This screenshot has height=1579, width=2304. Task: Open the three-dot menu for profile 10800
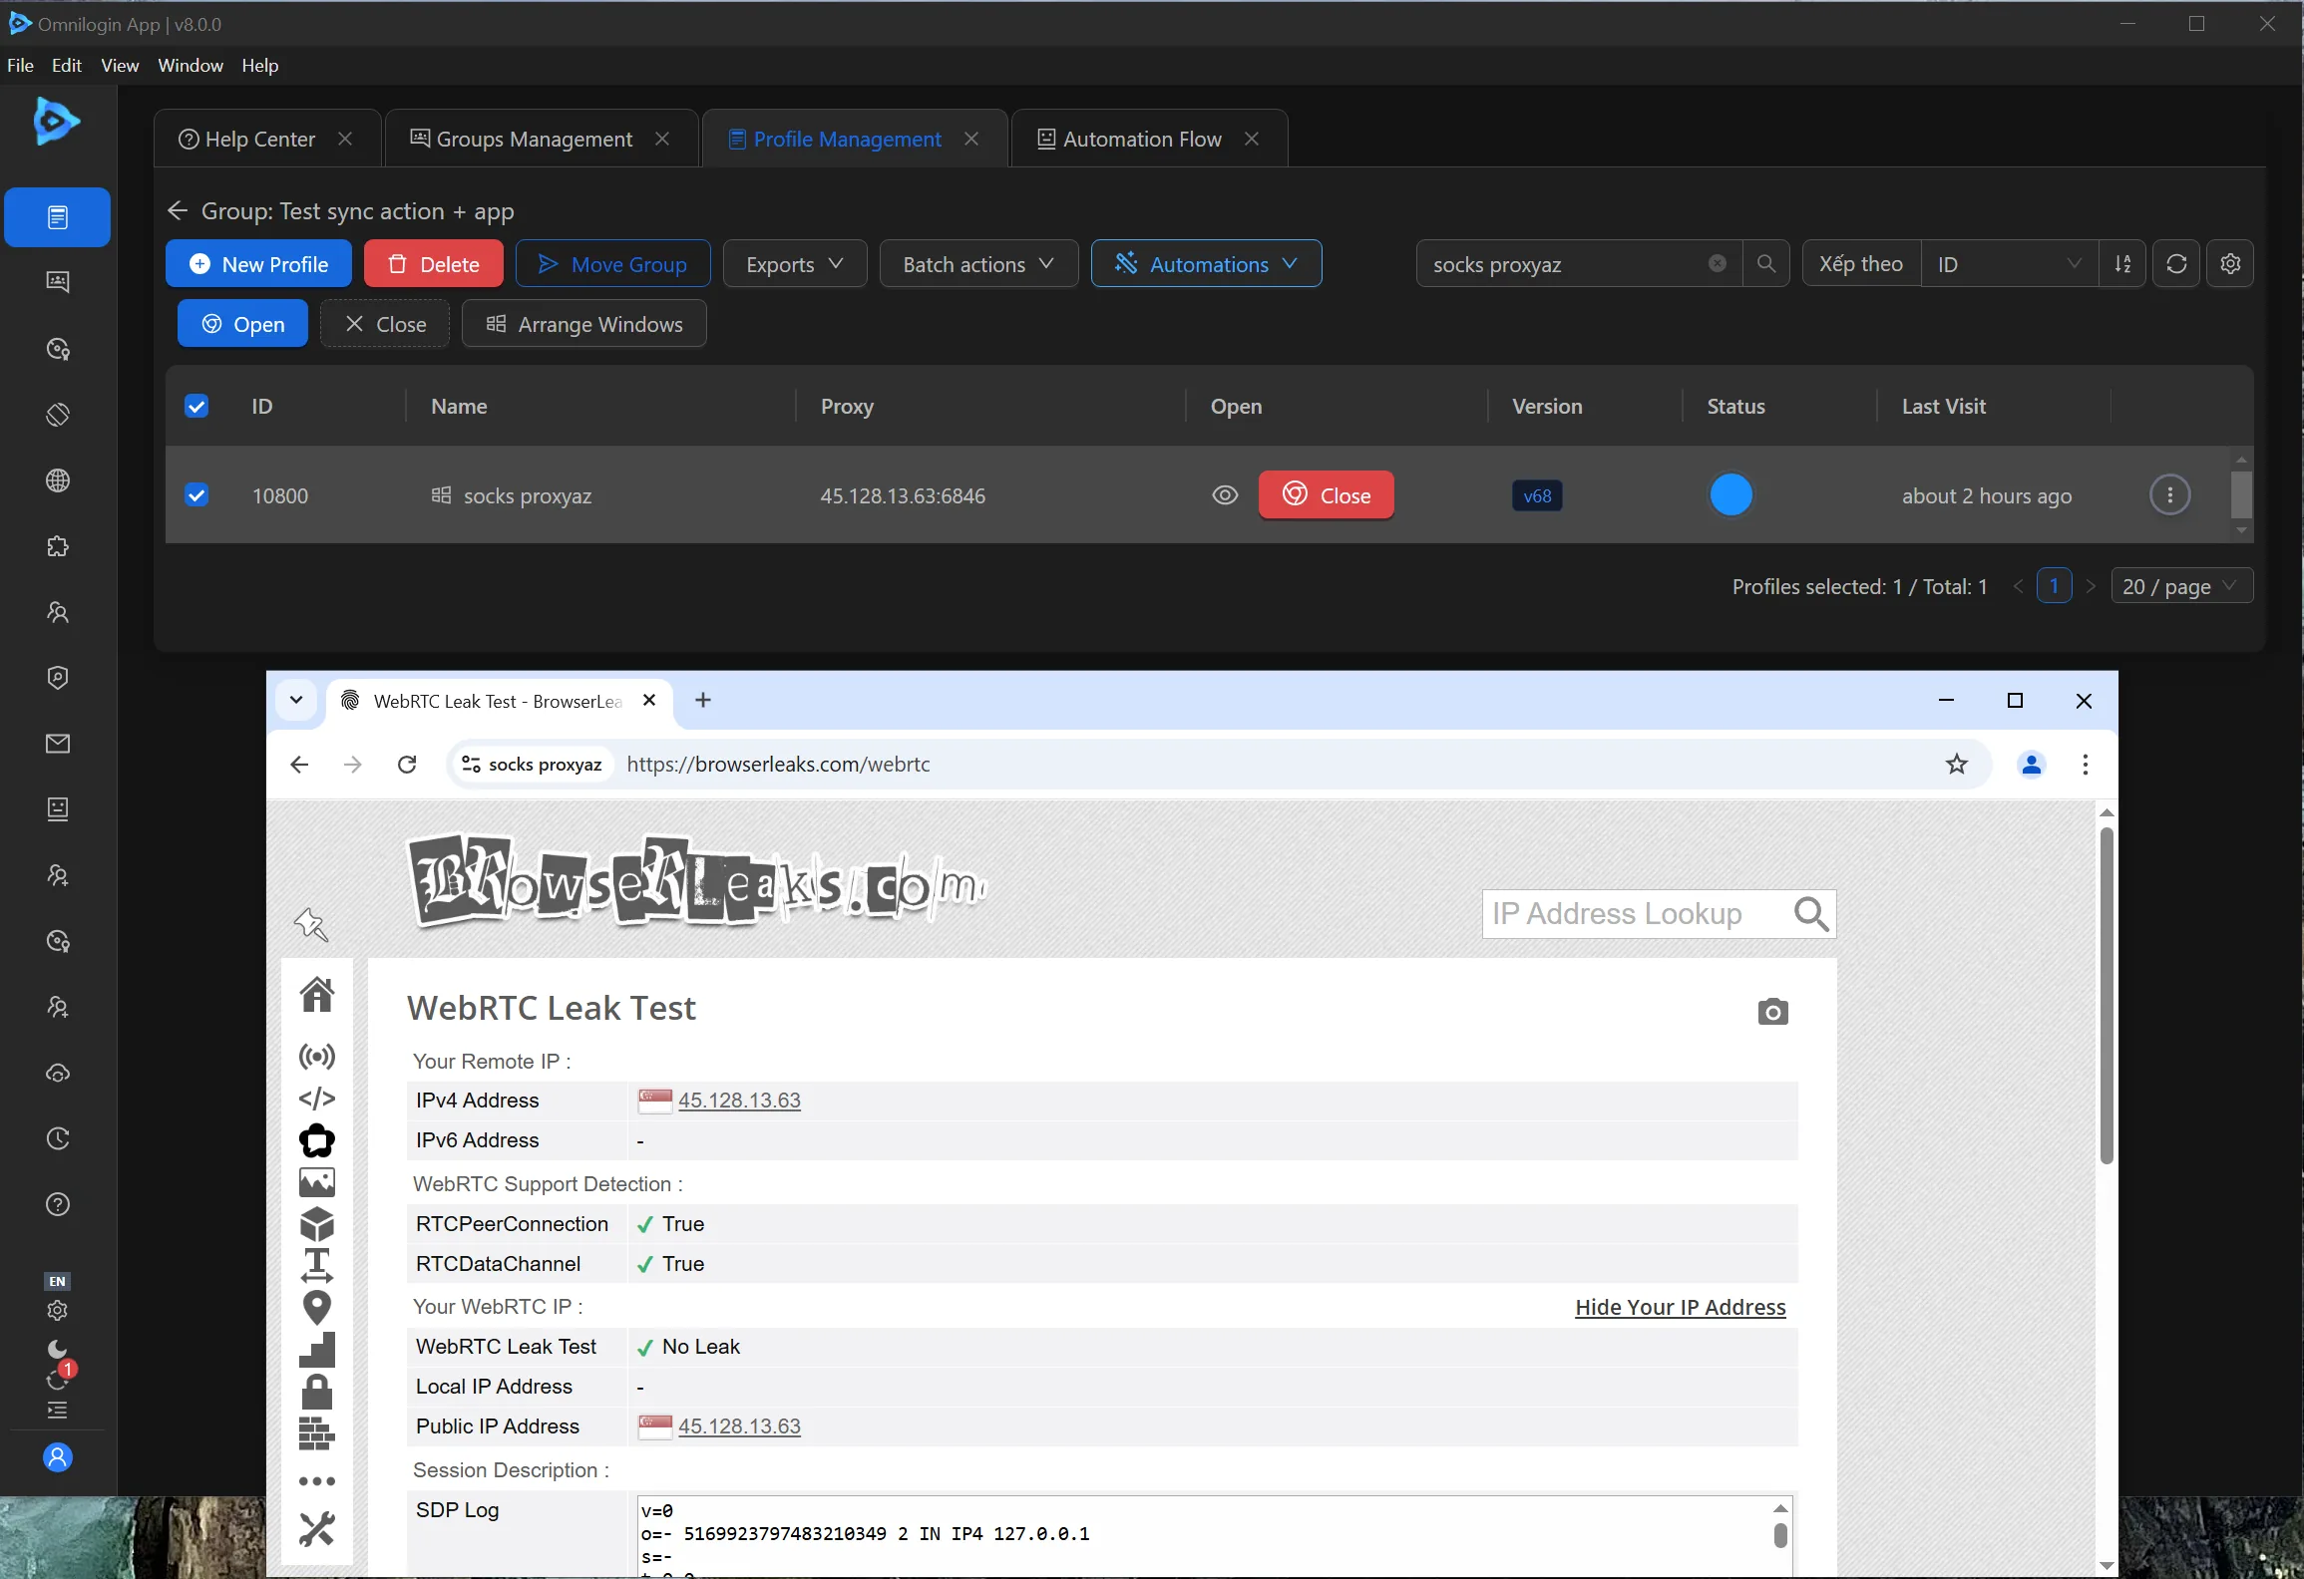pyautogui.click(x=2169, y=495)
